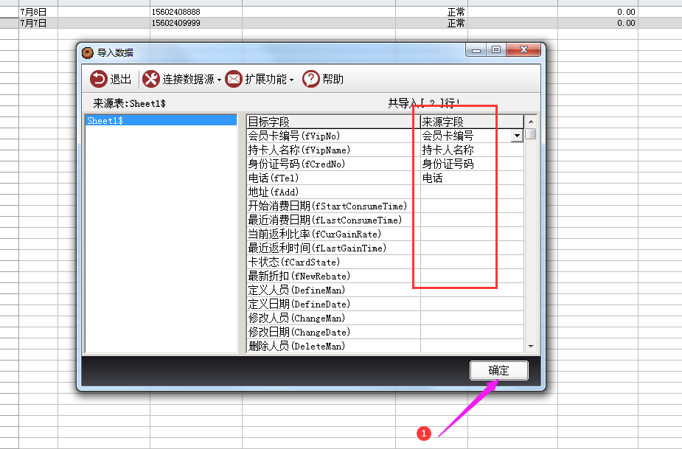Click the 扩展功能 envelope icon
This screenshot has height=449, width=682.
[234, 79]
